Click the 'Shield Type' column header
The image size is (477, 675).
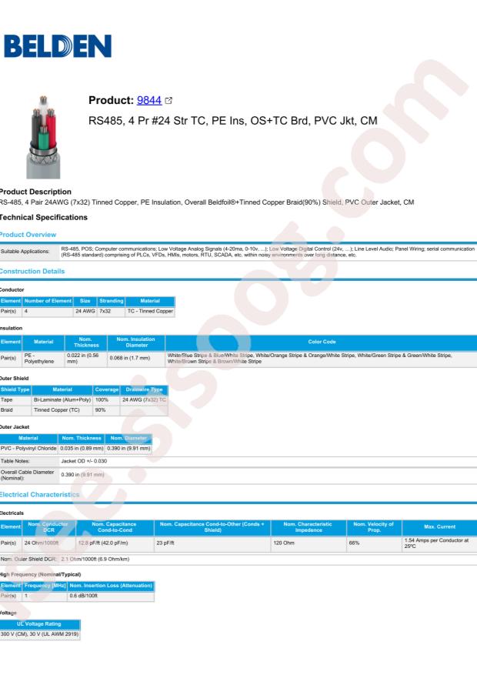point(15,389)
